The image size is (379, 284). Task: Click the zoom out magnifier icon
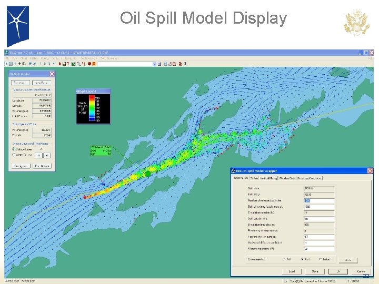34,64
